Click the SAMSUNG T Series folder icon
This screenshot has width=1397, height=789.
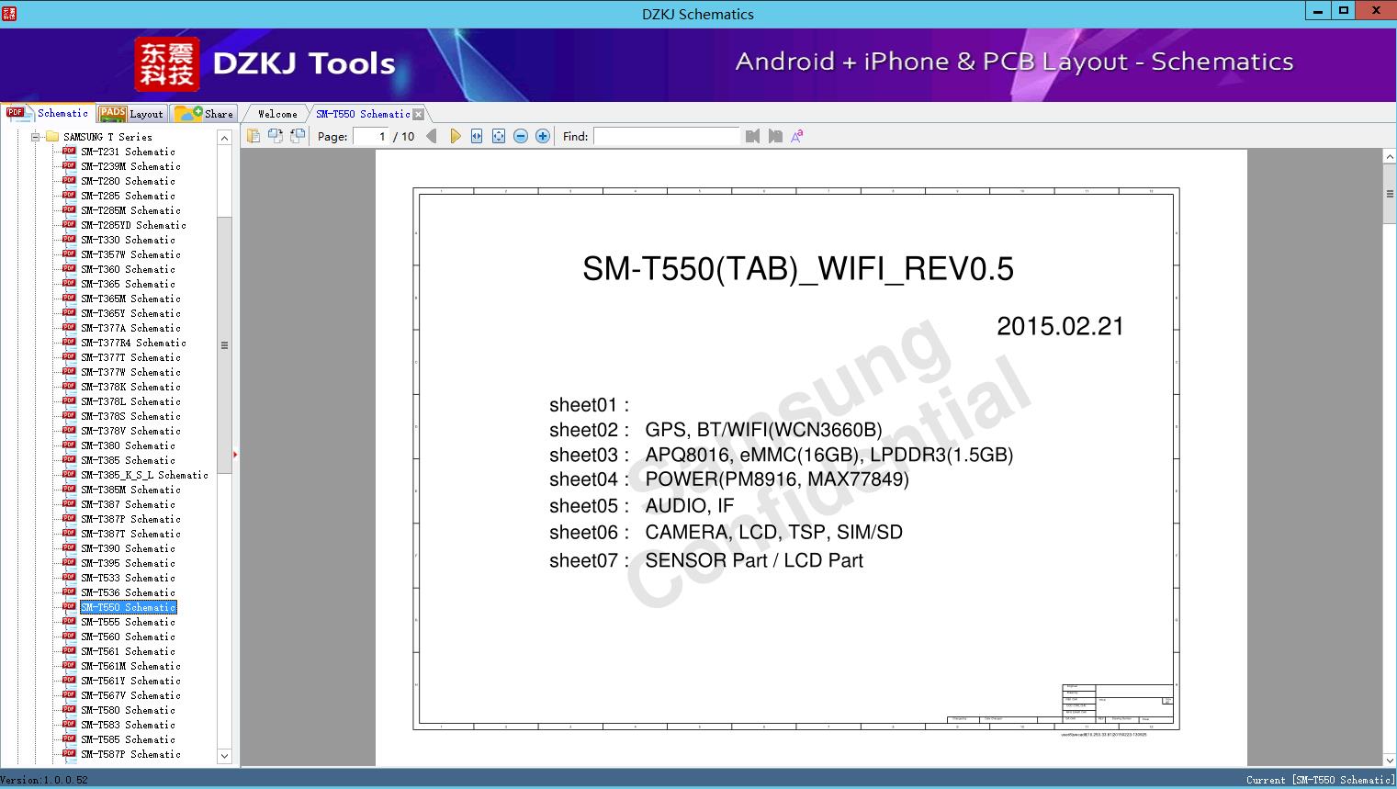point(51,137)
